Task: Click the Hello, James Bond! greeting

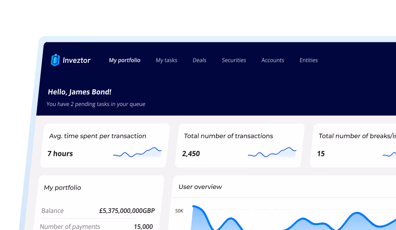Action: [x=80, y=92]
